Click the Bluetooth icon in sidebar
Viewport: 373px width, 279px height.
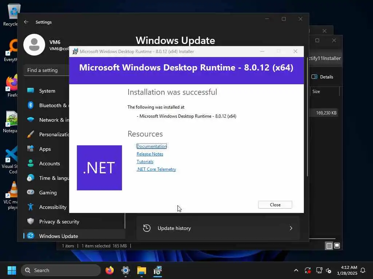(x=31, y=105)
